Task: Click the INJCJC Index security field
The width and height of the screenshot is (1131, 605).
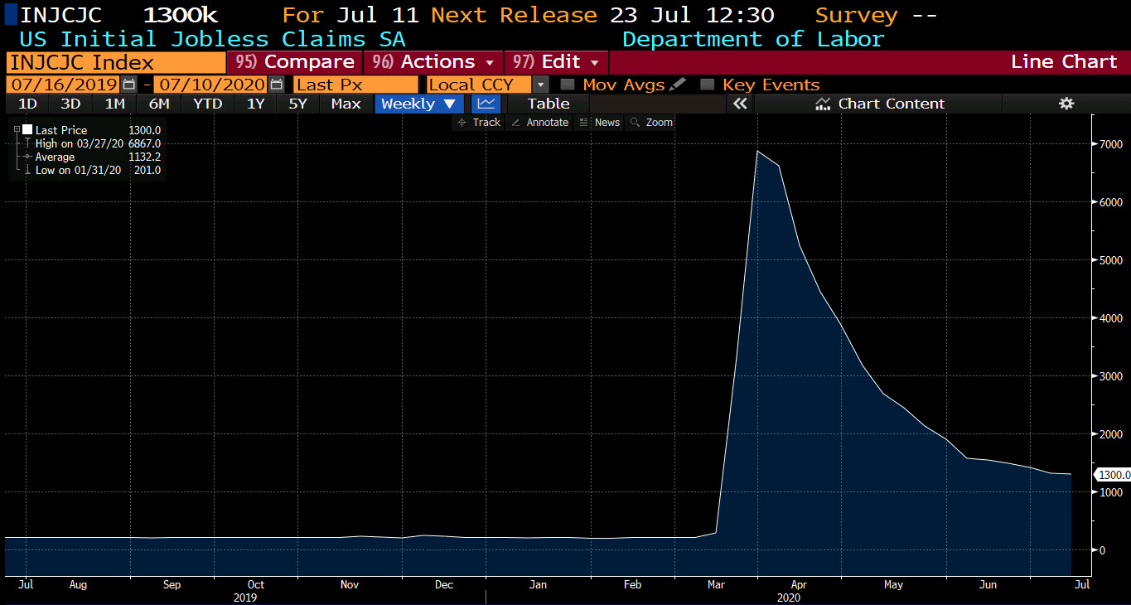Action: click(115, 62)
